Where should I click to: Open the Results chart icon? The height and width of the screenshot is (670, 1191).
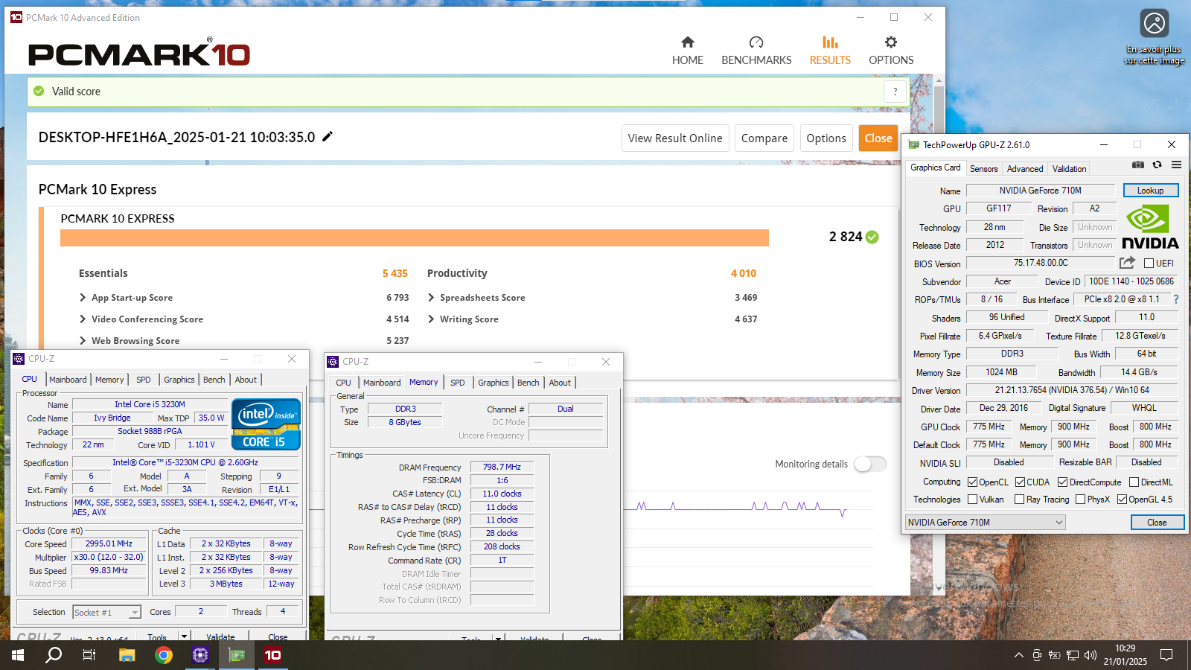click(830, 42)
